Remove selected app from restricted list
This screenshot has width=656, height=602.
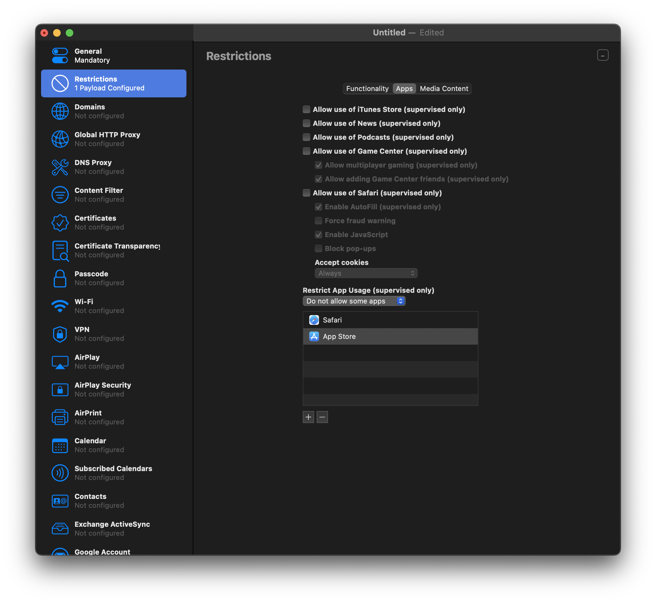[x=322, y=417]
